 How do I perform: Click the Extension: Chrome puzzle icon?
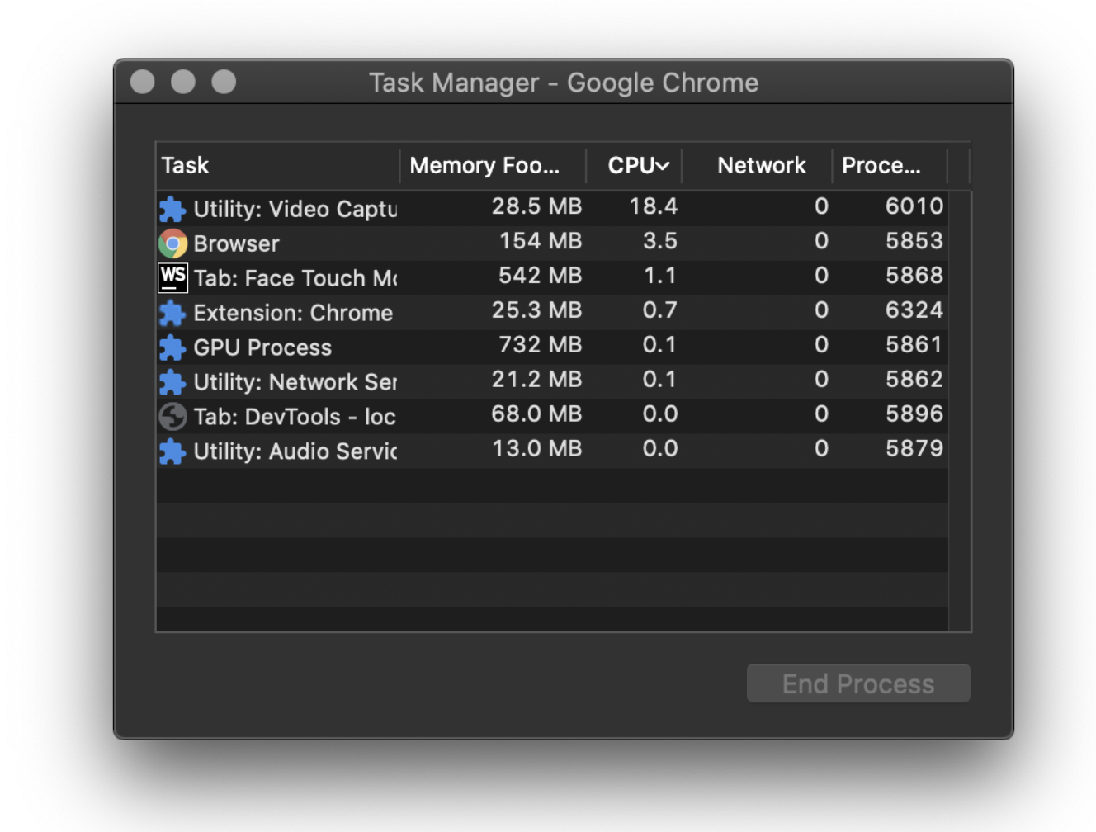tap(172, 313)
